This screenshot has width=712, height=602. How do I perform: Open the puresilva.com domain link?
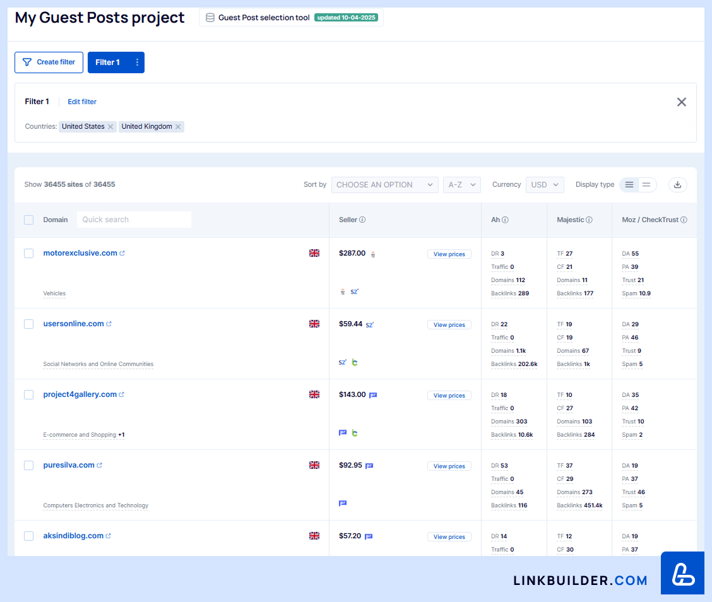(69, 465)
